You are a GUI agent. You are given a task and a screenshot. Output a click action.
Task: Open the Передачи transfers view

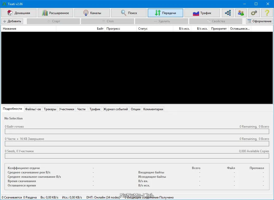[x=165, y=13]
